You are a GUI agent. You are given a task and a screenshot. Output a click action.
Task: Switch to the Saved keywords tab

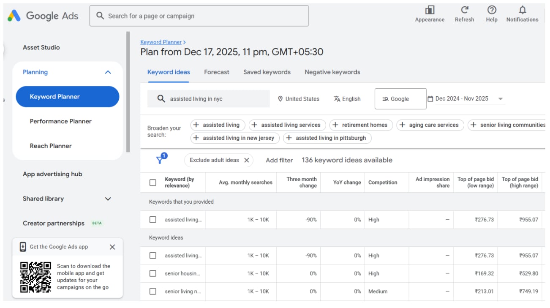267,72
